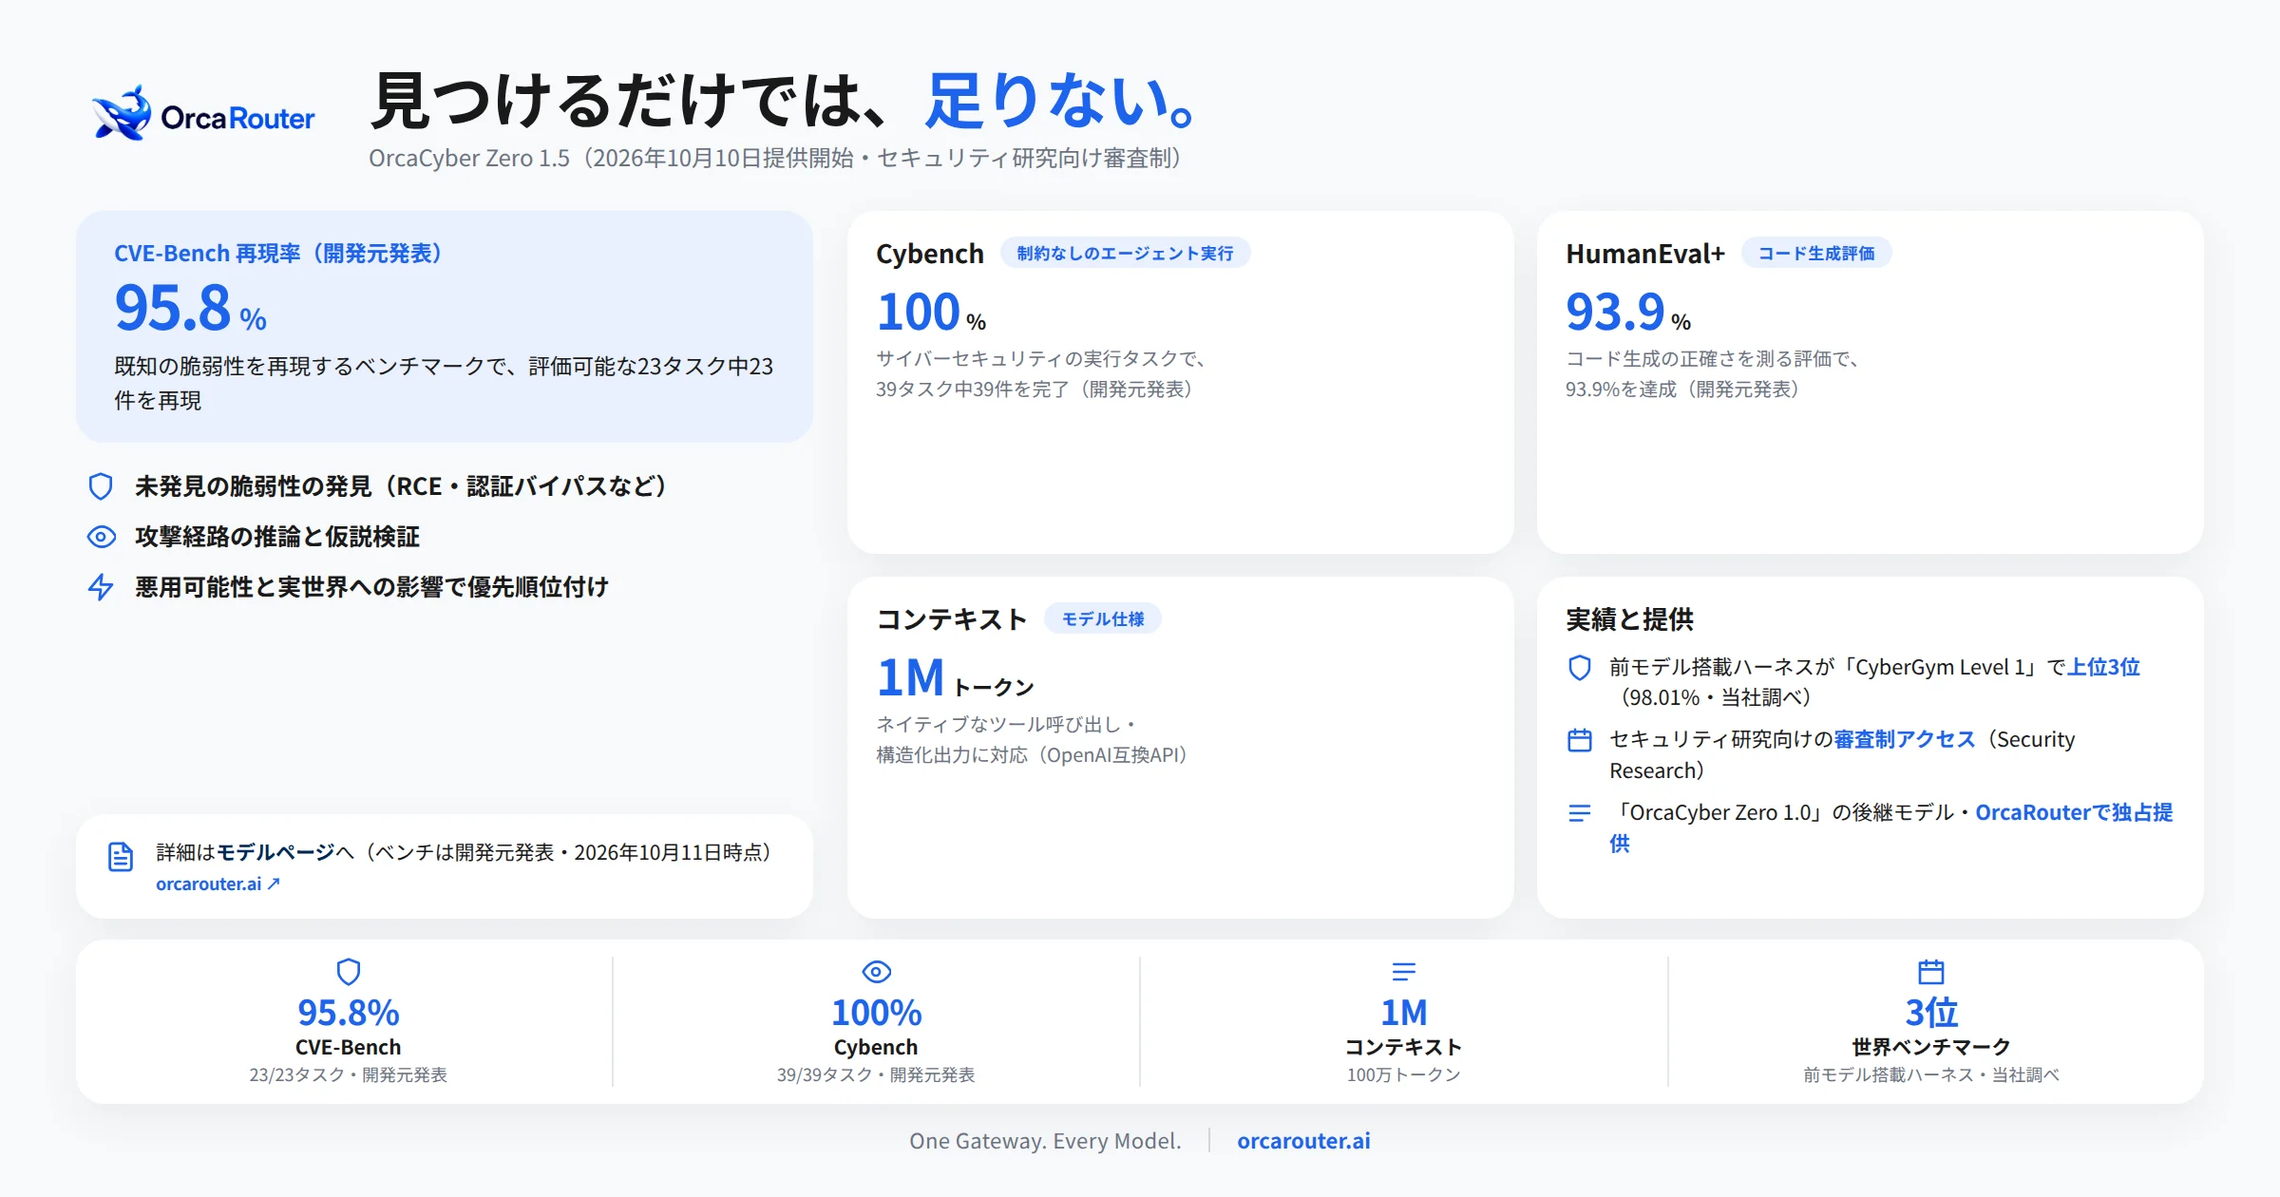Viewport: 2280px width, 1197px height.
Task: Click the eye icon beside 攻撃経路の推論と仮説検証
Action: coord(101,537)
